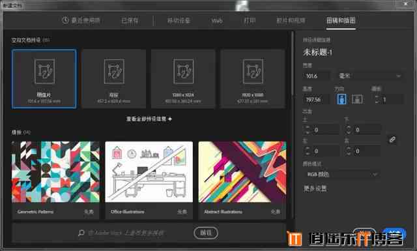Image resolution: width=417 pixels, height=251 pixels.
Task: Click the right bleed value field
Action: 367,151
